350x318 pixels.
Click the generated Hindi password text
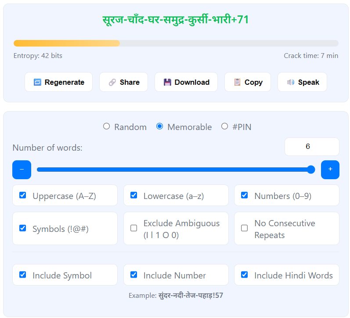click(176, 20)
